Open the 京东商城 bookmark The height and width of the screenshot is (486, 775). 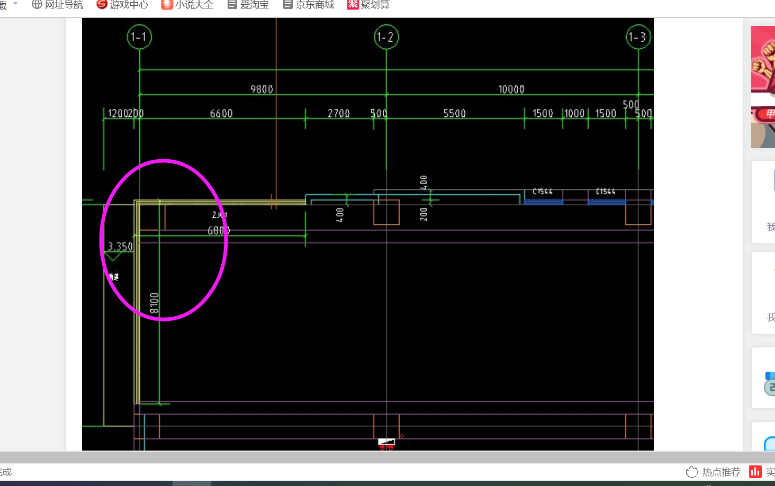pyautogui.click(x=309, y=5)
